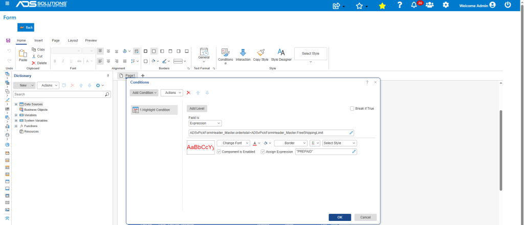
Task: Open the users group icon
Action: coord(430,5)
